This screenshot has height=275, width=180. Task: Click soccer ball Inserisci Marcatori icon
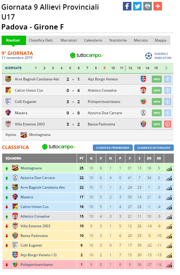coord(149,56)
